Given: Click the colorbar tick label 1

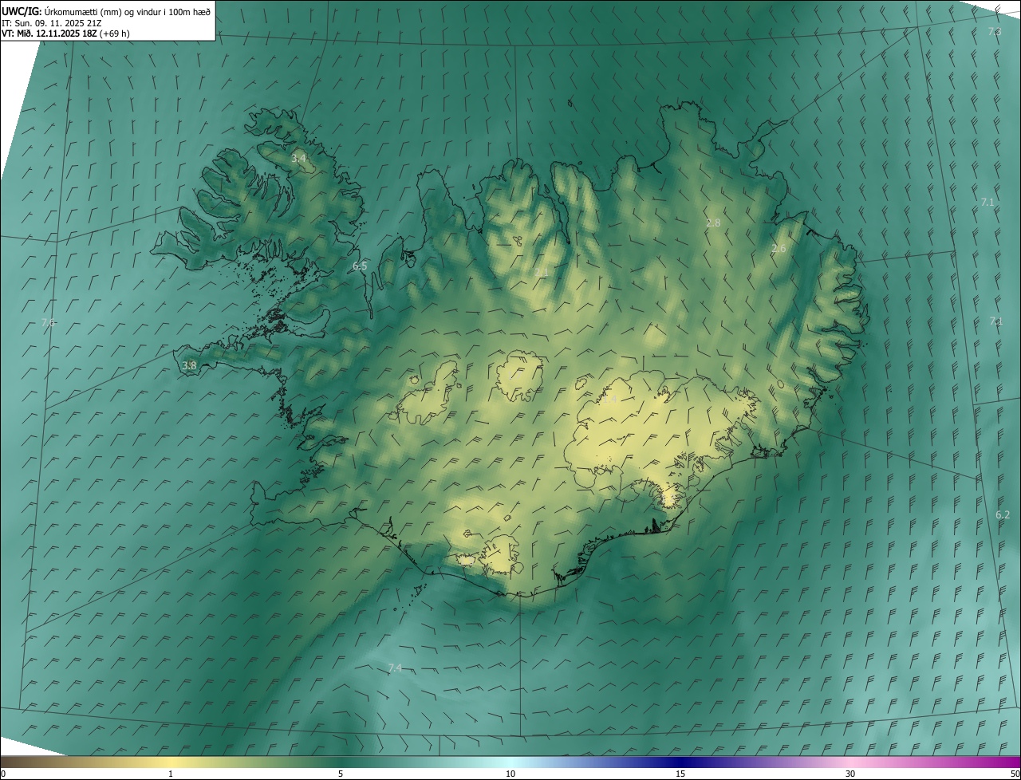Looking at the screenshot, I should click(x=171, y=774).
